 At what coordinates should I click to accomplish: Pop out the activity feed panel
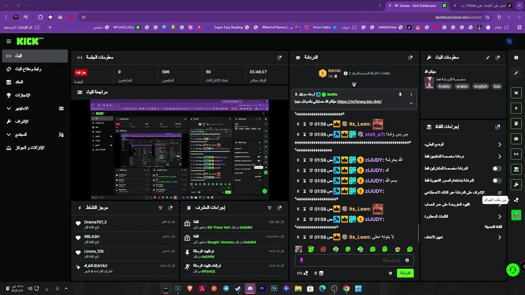point(170,208)
